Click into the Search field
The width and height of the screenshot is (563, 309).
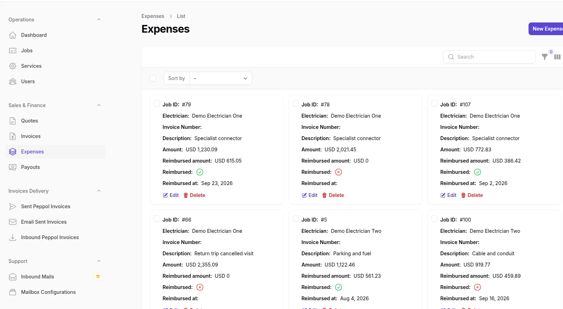tap(489, 57)
